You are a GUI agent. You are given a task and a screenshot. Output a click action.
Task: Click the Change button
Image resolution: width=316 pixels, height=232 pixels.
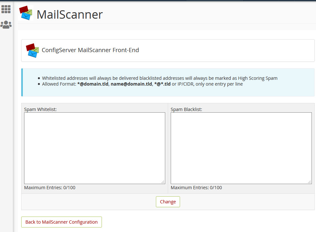point(168,202)
